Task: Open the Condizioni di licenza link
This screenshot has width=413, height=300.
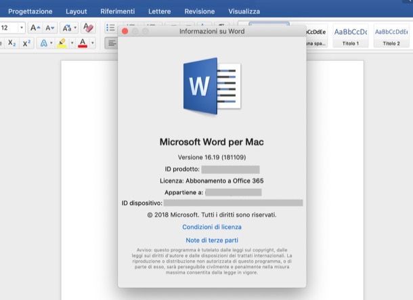Action: click(x=212, y=227)
